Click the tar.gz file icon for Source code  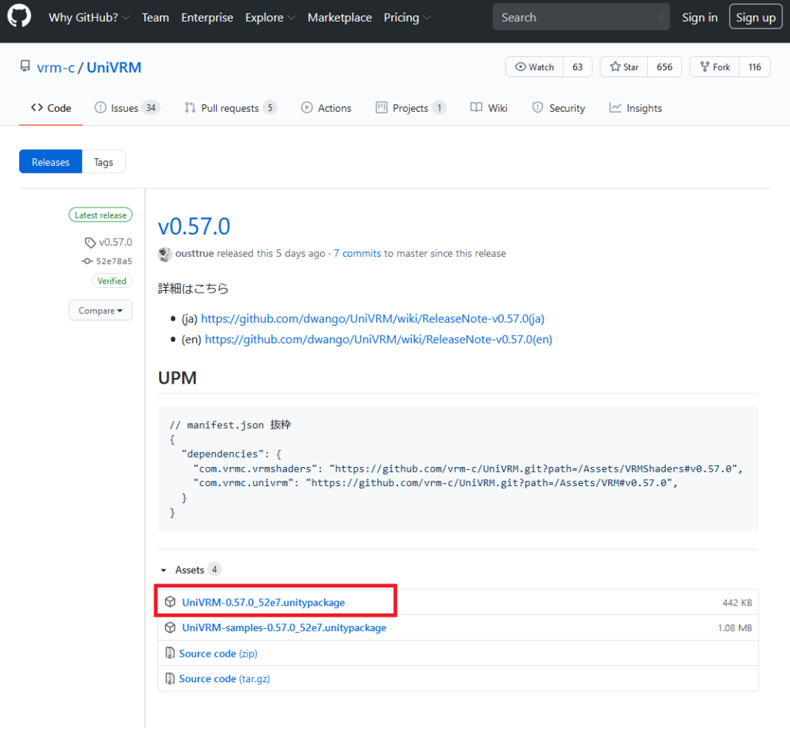click(170, 678)
